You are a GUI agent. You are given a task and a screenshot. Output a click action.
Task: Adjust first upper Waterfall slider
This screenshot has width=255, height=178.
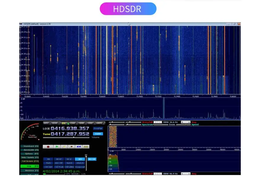[117, 122]
